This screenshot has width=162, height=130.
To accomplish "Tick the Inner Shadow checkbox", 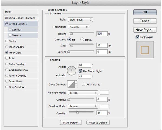I will pos(7,47).
